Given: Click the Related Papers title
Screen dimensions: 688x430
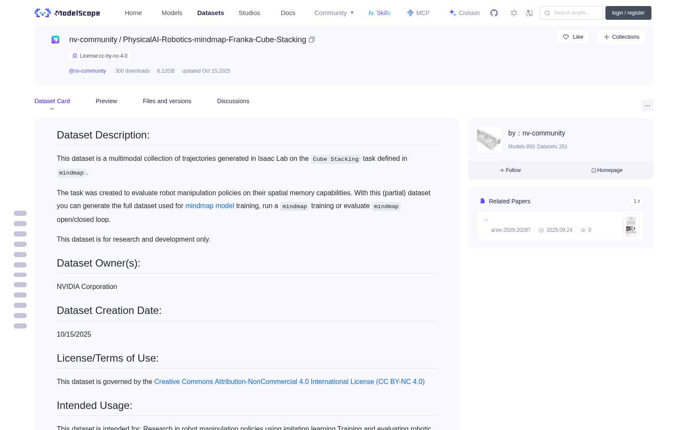Looking at the screenshot, I should click(510, 201).
